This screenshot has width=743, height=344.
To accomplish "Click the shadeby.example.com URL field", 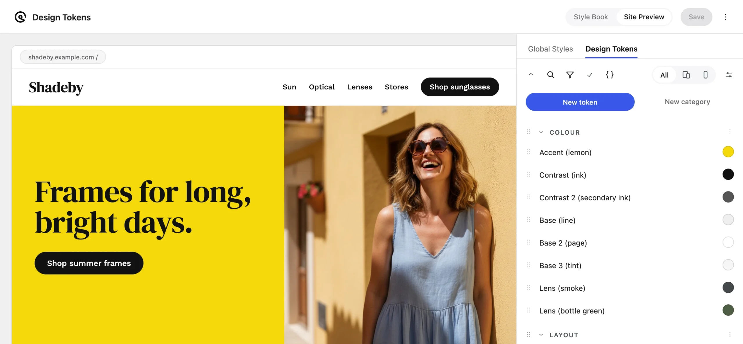I will [63, 57].
